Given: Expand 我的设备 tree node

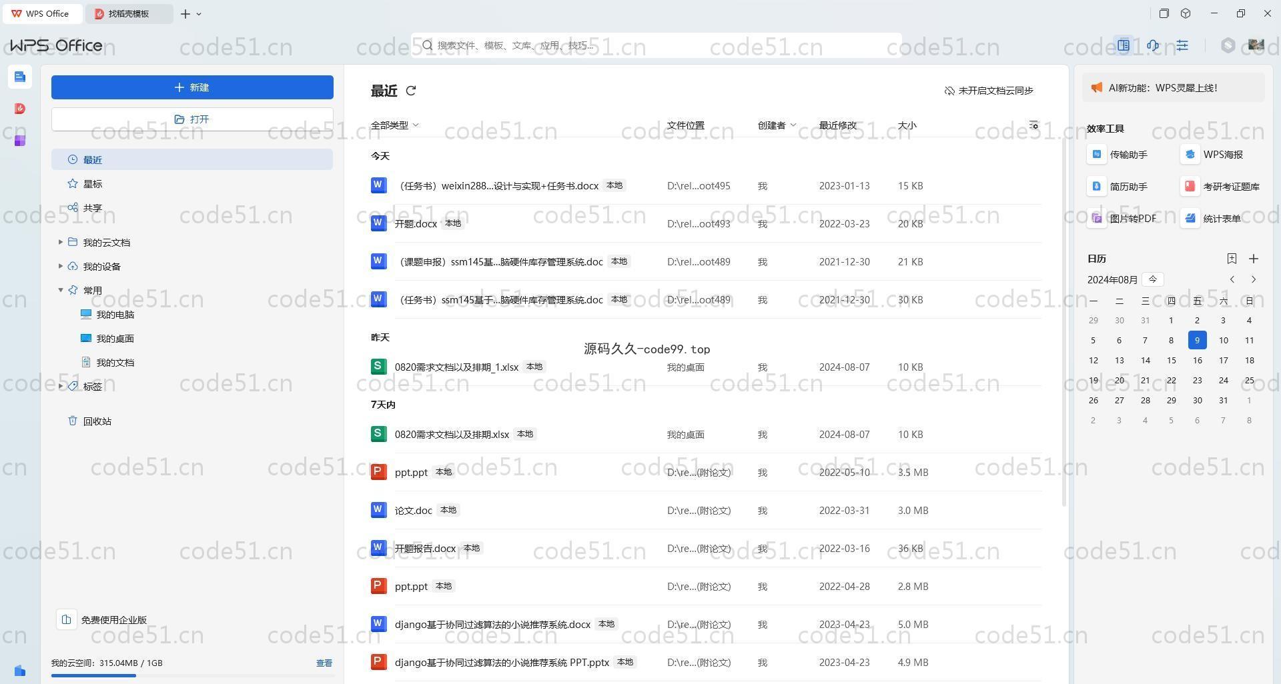Looking at the screenshot, I should 61,266.
